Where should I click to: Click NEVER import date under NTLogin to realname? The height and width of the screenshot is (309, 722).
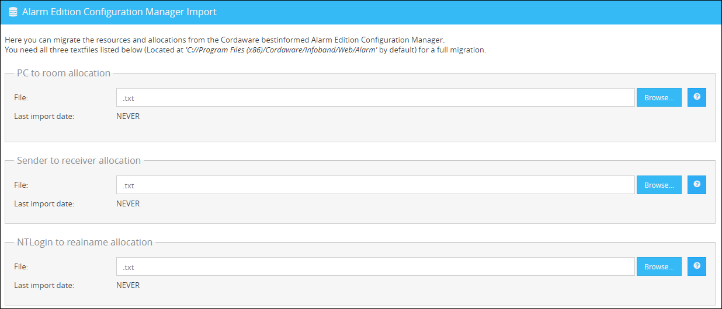(x=128, y=286)
